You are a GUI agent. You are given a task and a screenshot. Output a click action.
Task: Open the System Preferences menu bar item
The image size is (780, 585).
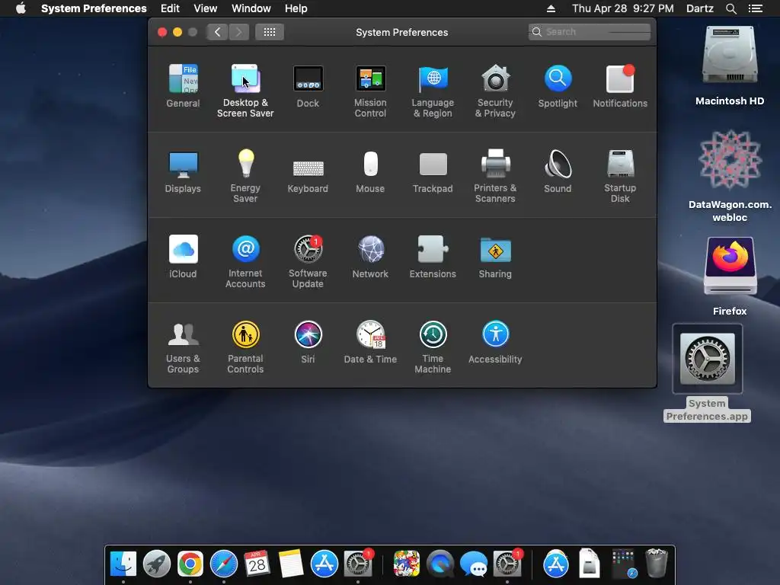coord(94,8)
